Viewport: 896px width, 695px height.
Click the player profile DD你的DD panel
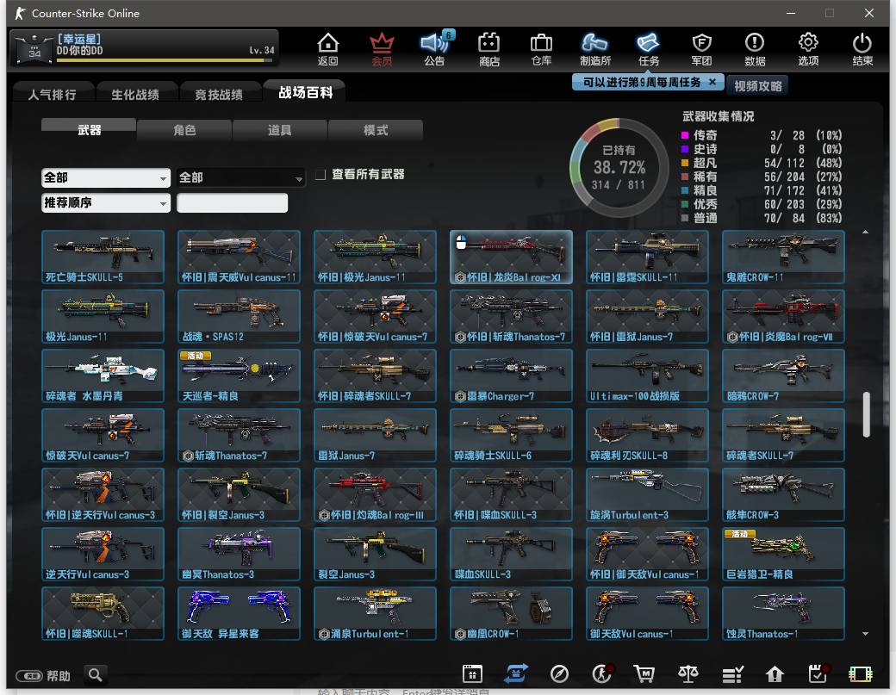point(145,47)
